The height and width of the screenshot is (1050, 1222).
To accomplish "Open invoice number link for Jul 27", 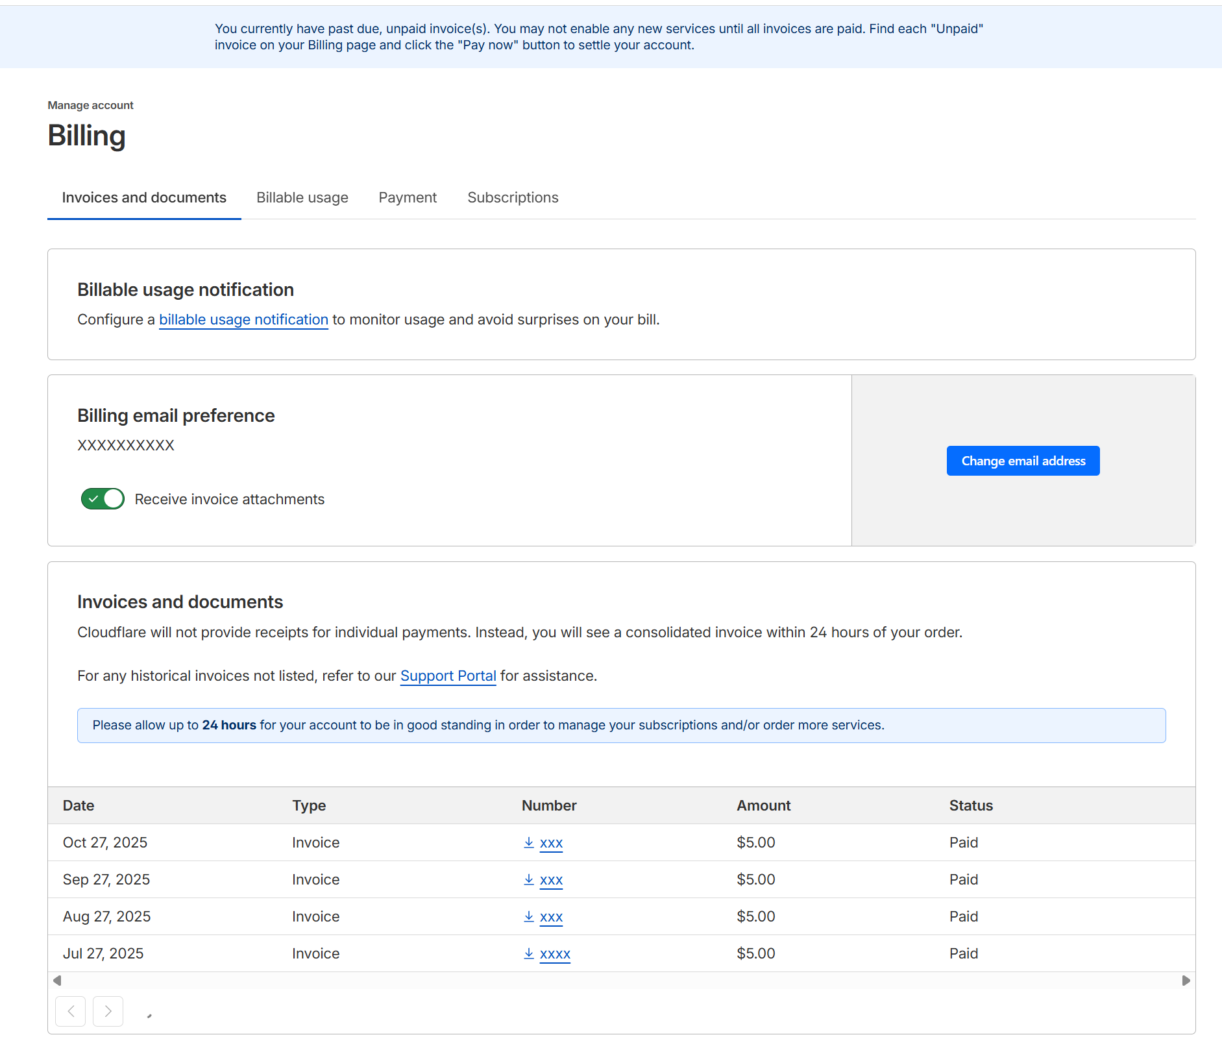I will point(555,954).
